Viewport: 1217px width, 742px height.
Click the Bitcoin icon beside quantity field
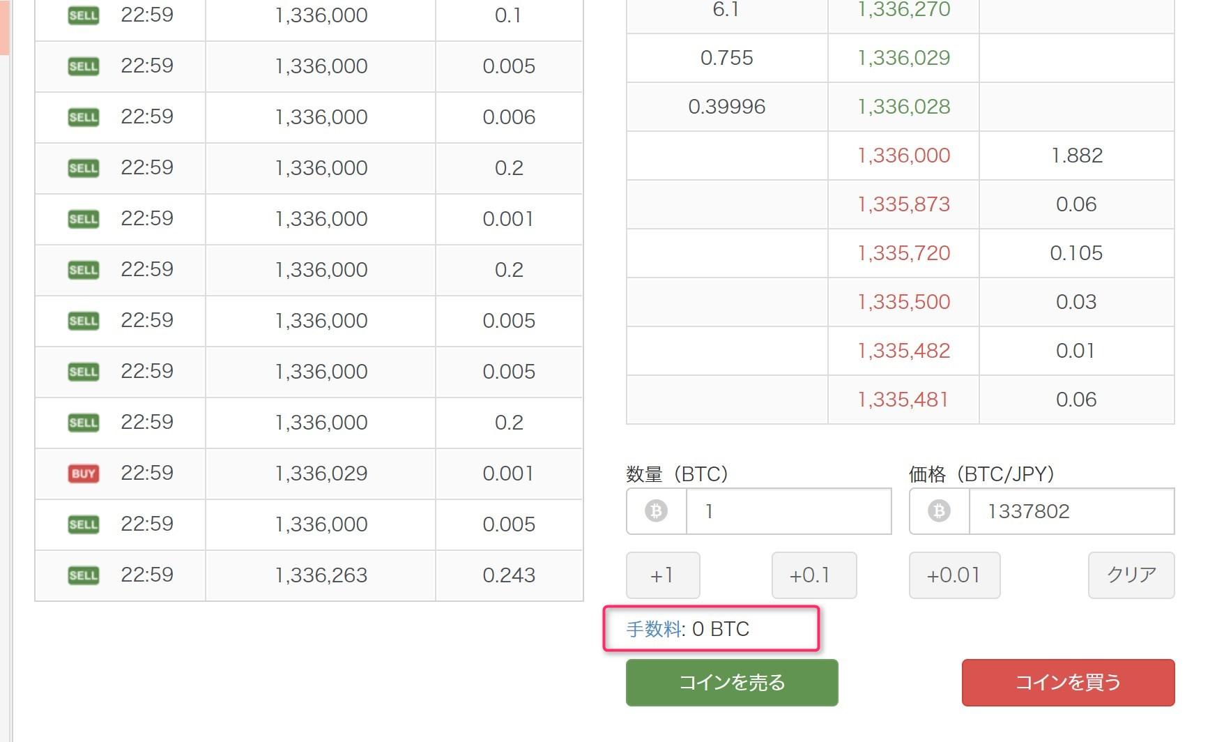(656, 511)
